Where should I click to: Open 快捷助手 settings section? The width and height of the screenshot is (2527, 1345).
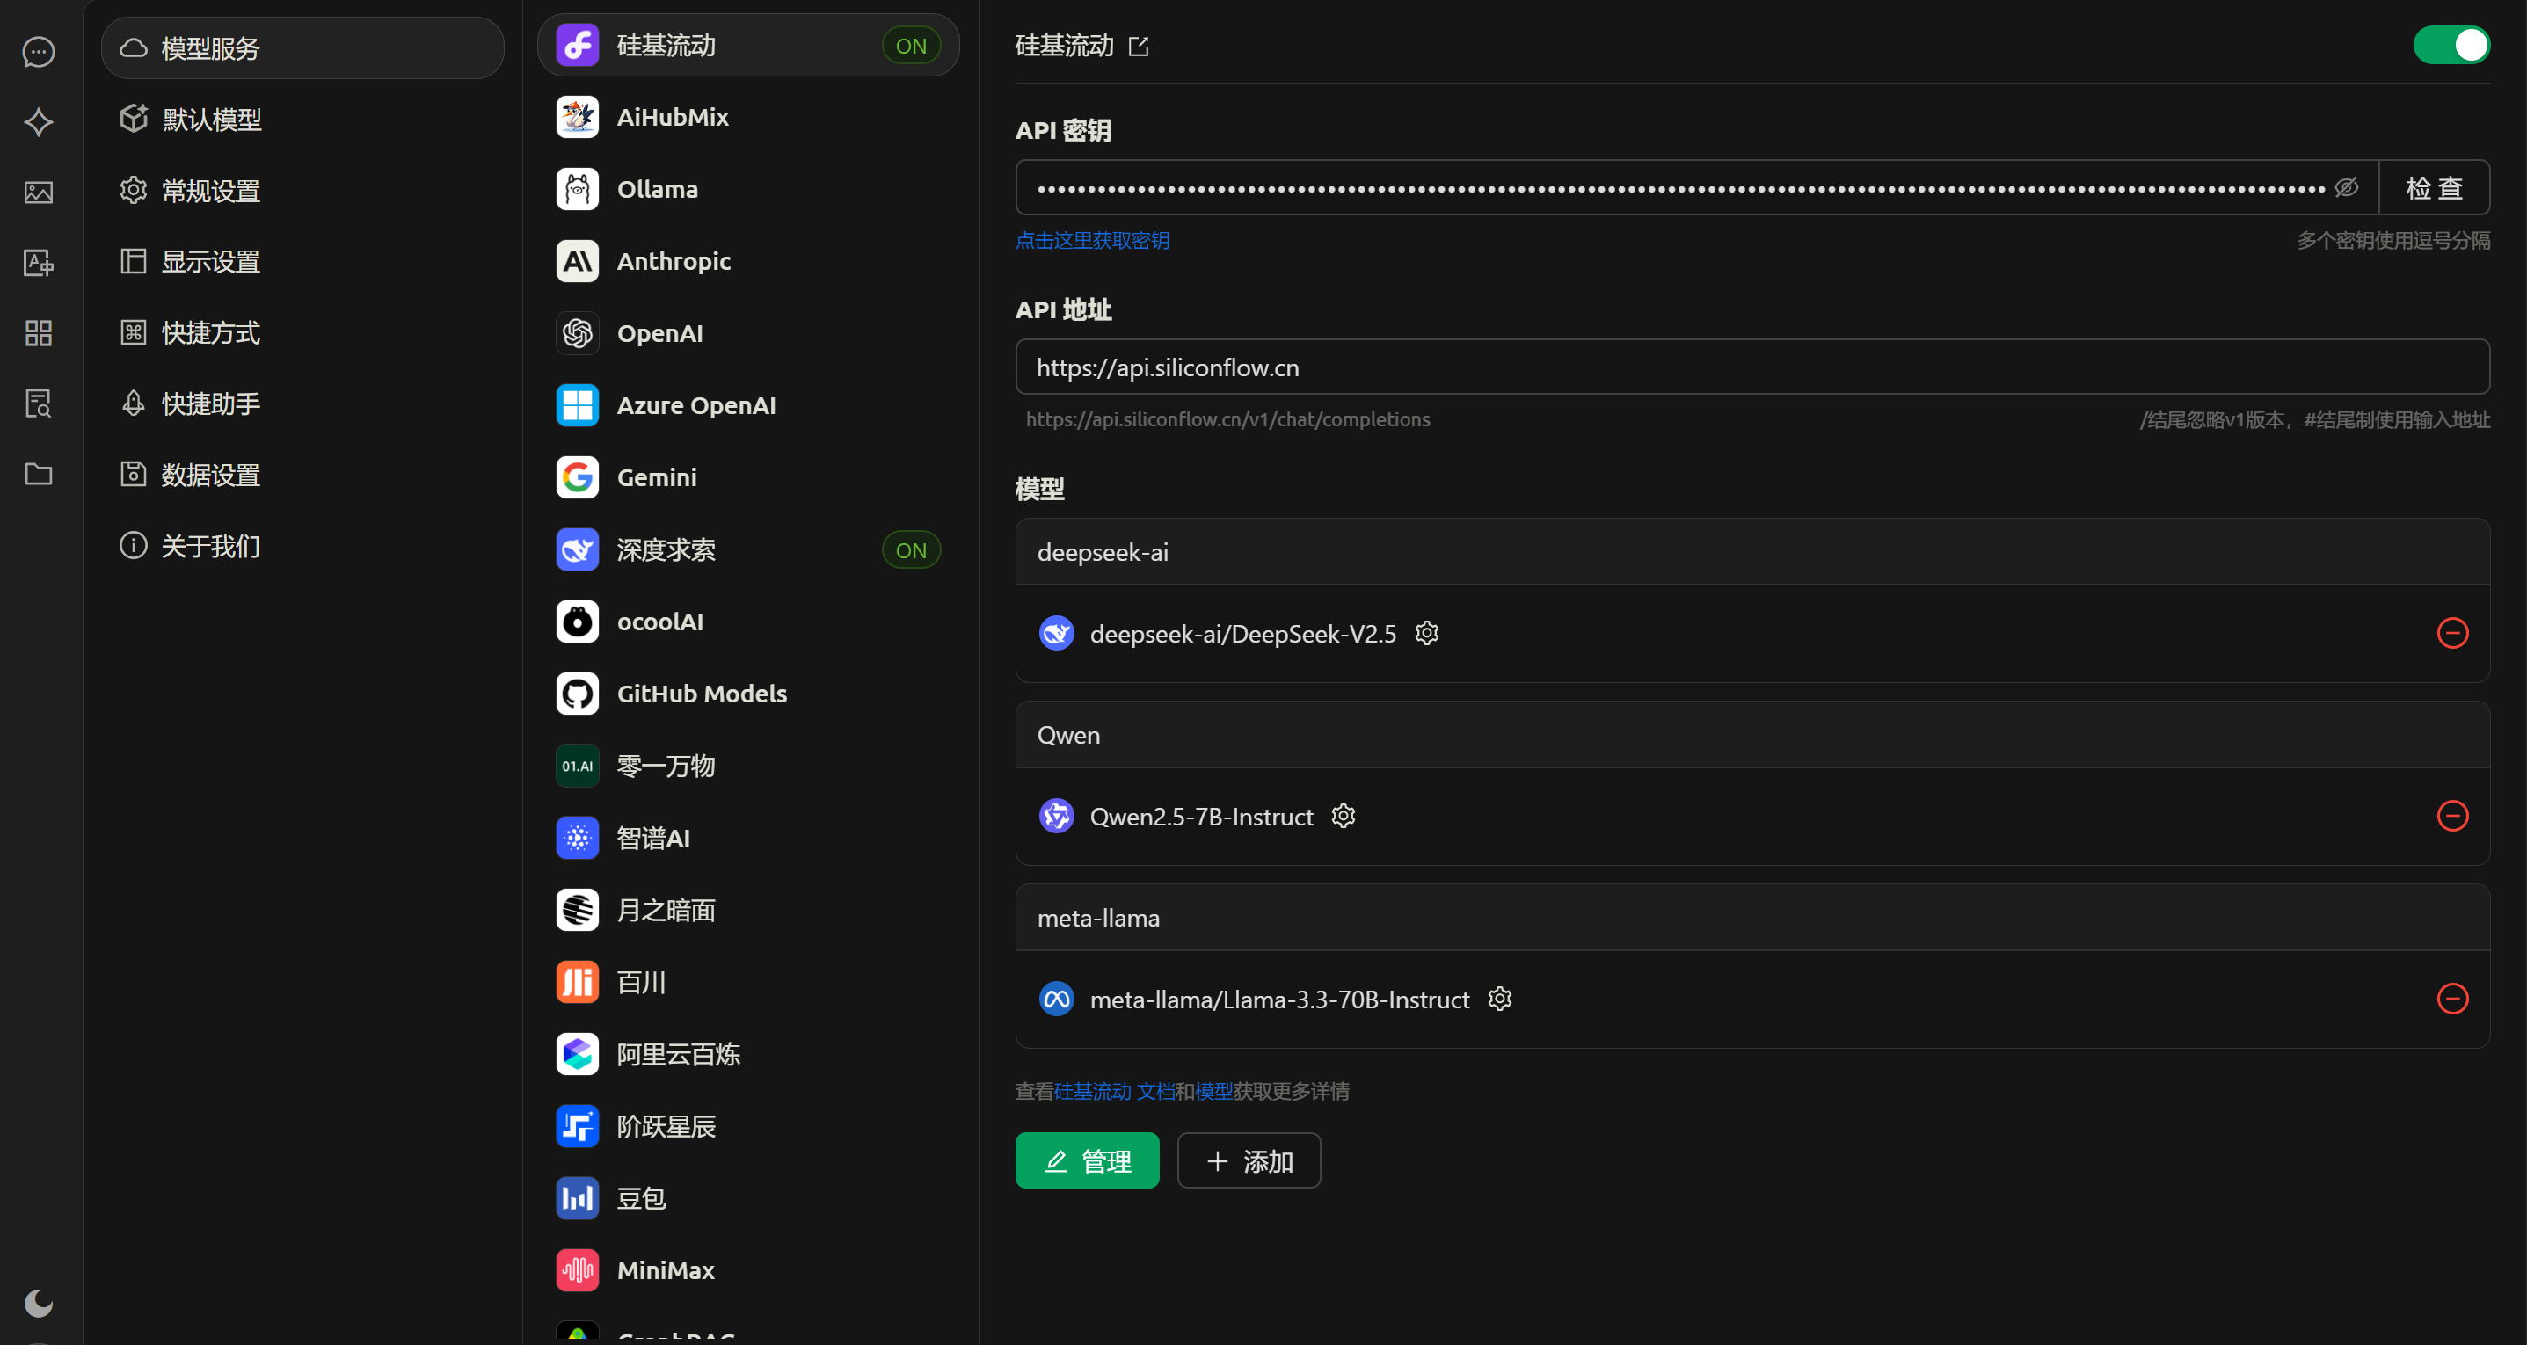(302, 403)
